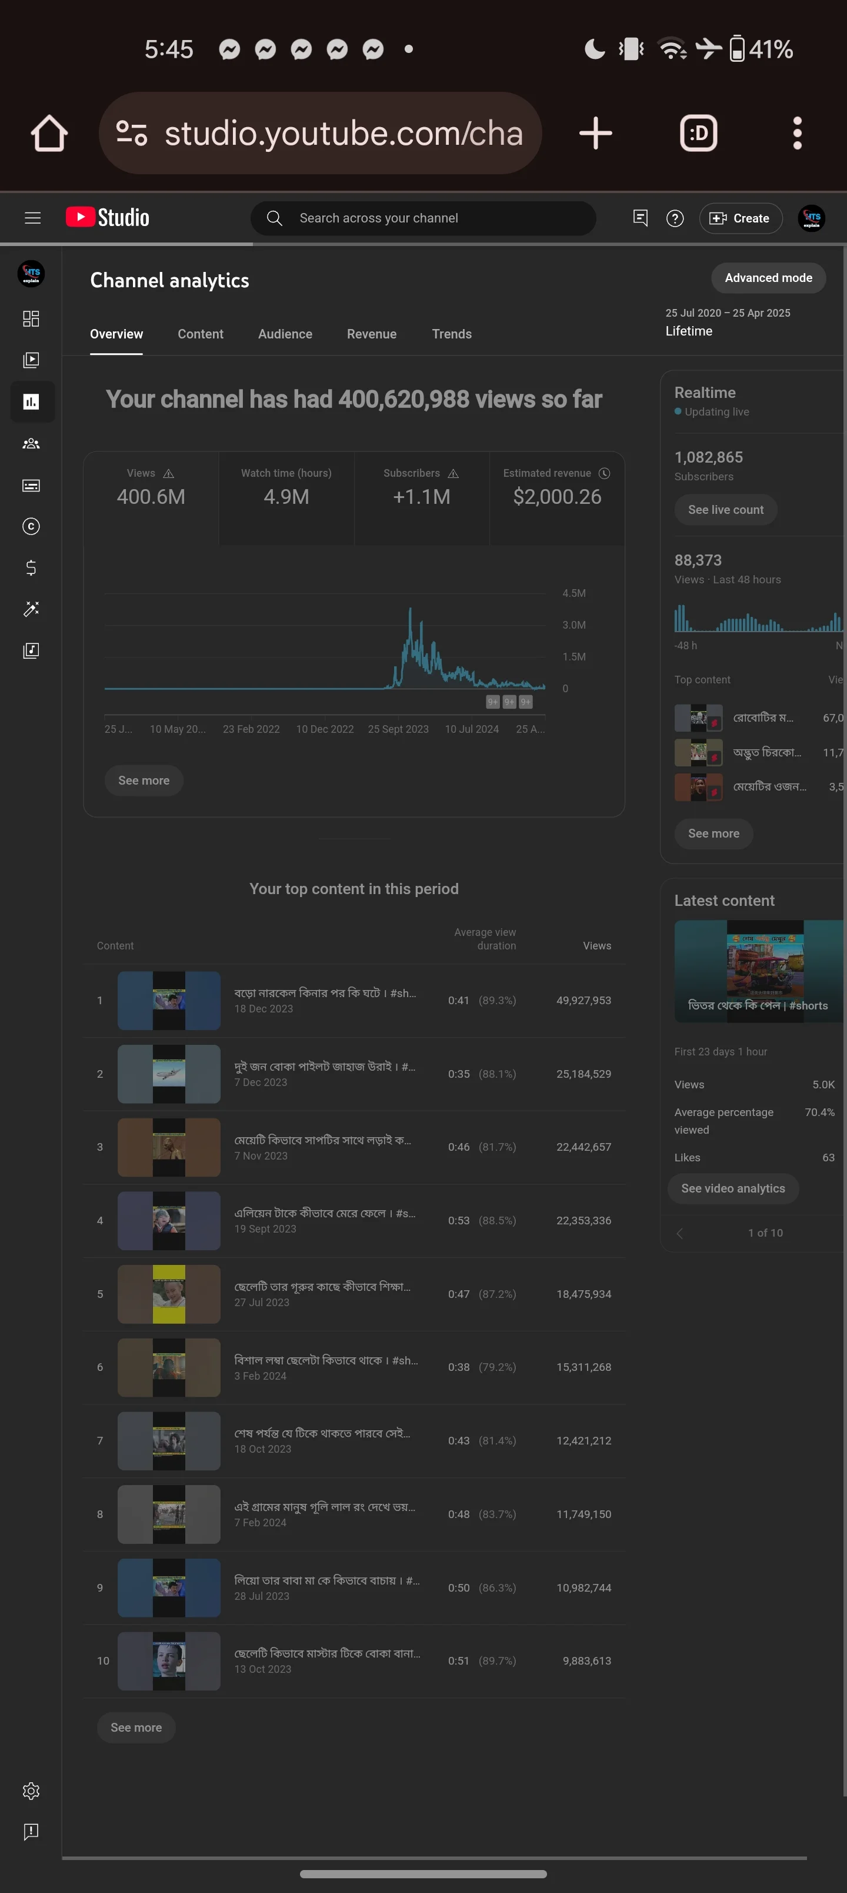Switch to the Audience tab
This screenshot has height=1893, width=847.
[x=285, y=334]
